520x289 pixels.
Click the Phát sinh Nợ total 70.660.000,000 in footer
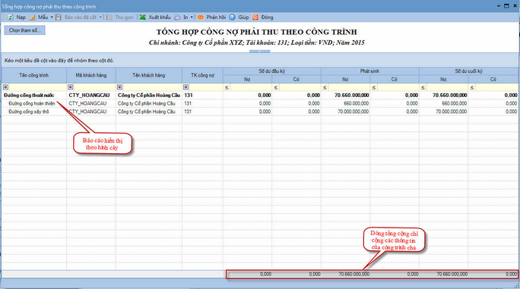click(x=354, y=274)
